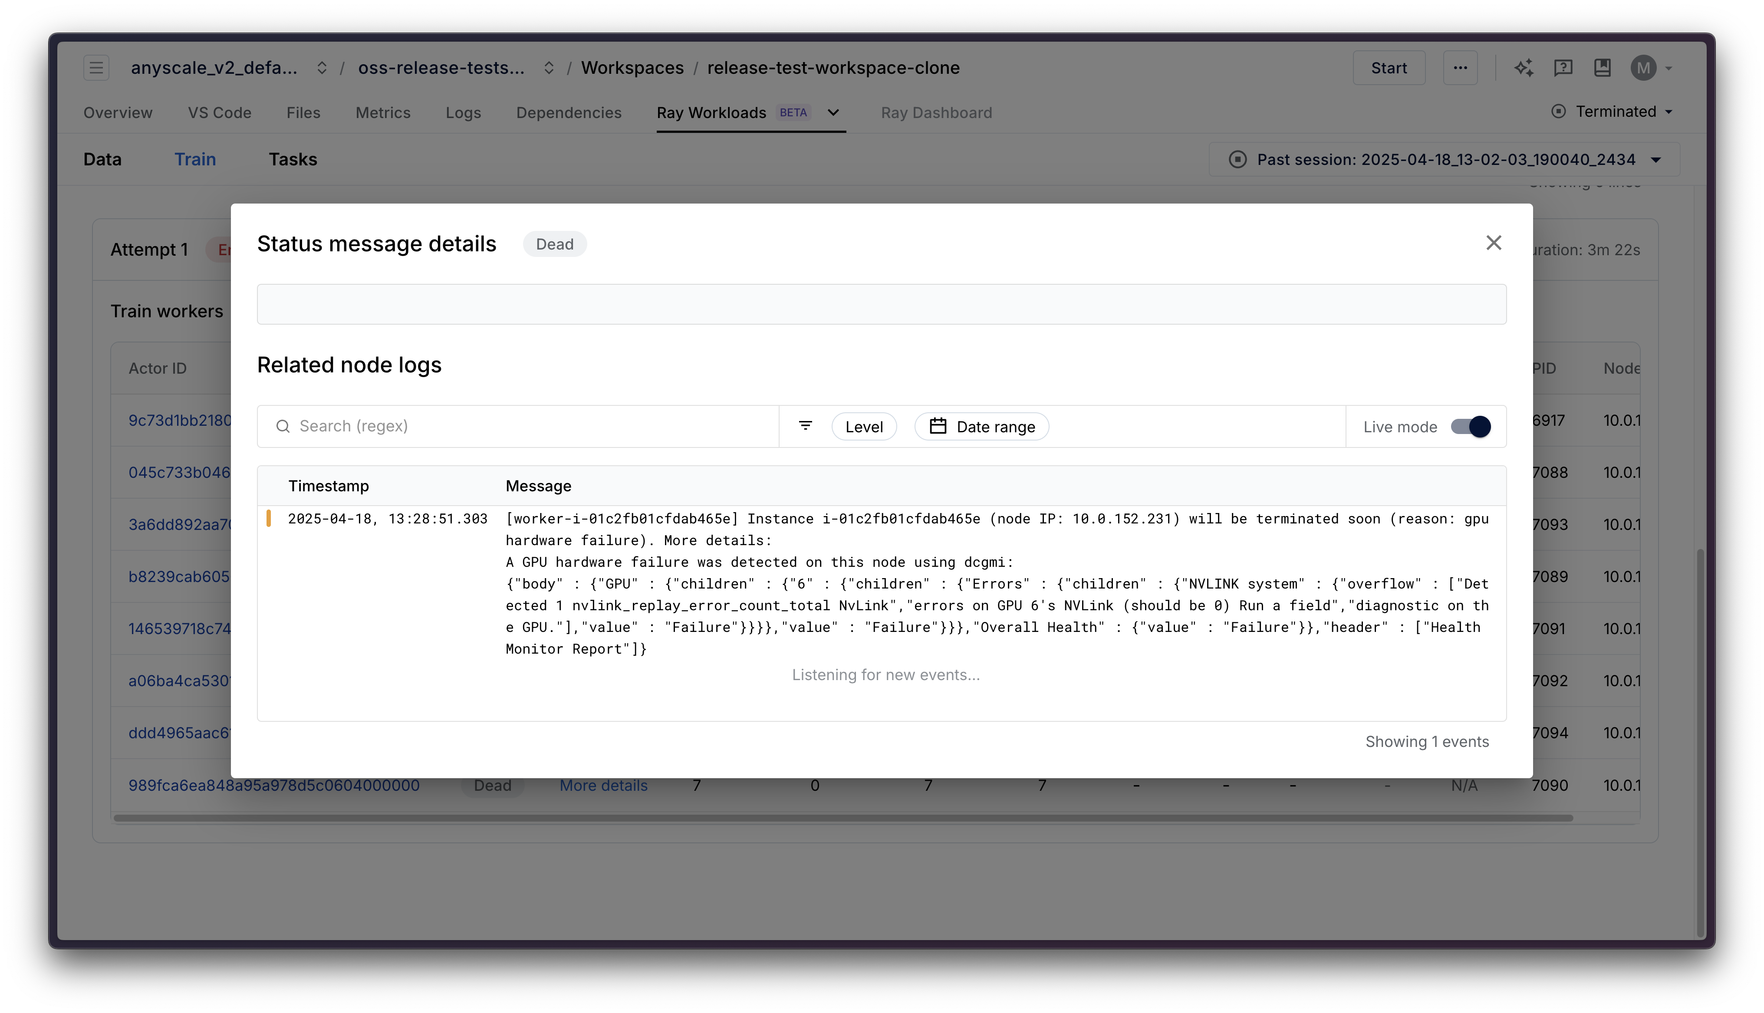1764x1013 pixels.
Task: Click the More details link
Action: coord(603,786)
